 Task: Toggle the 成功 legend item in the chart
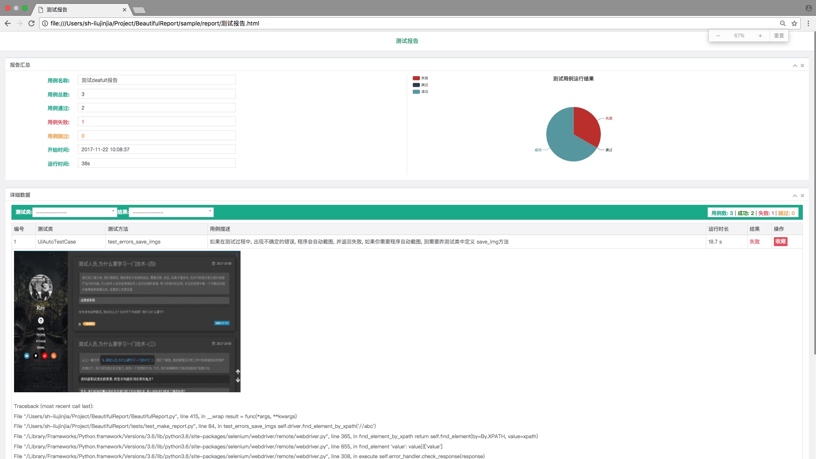coord(420,92)
